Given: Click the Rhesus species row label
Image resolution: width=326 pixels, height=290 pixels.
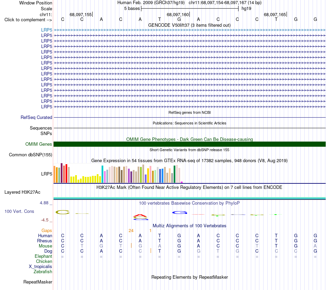Looking at the screenshot, I should pos(45,241).
